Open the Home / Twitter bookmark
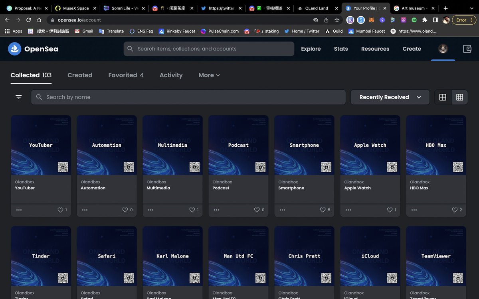Screen dimensions: 479x299 tap(302, 31)
